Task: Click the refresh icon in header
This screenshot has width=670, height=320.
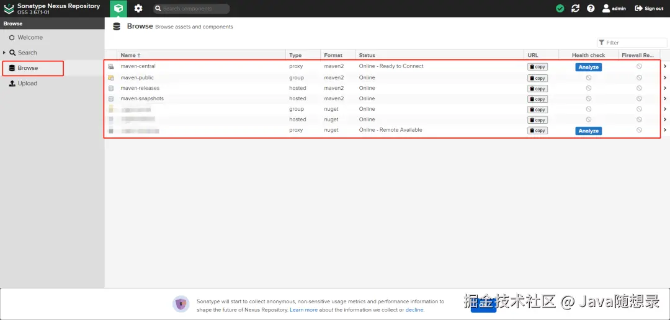Action: tap(575, 9)
